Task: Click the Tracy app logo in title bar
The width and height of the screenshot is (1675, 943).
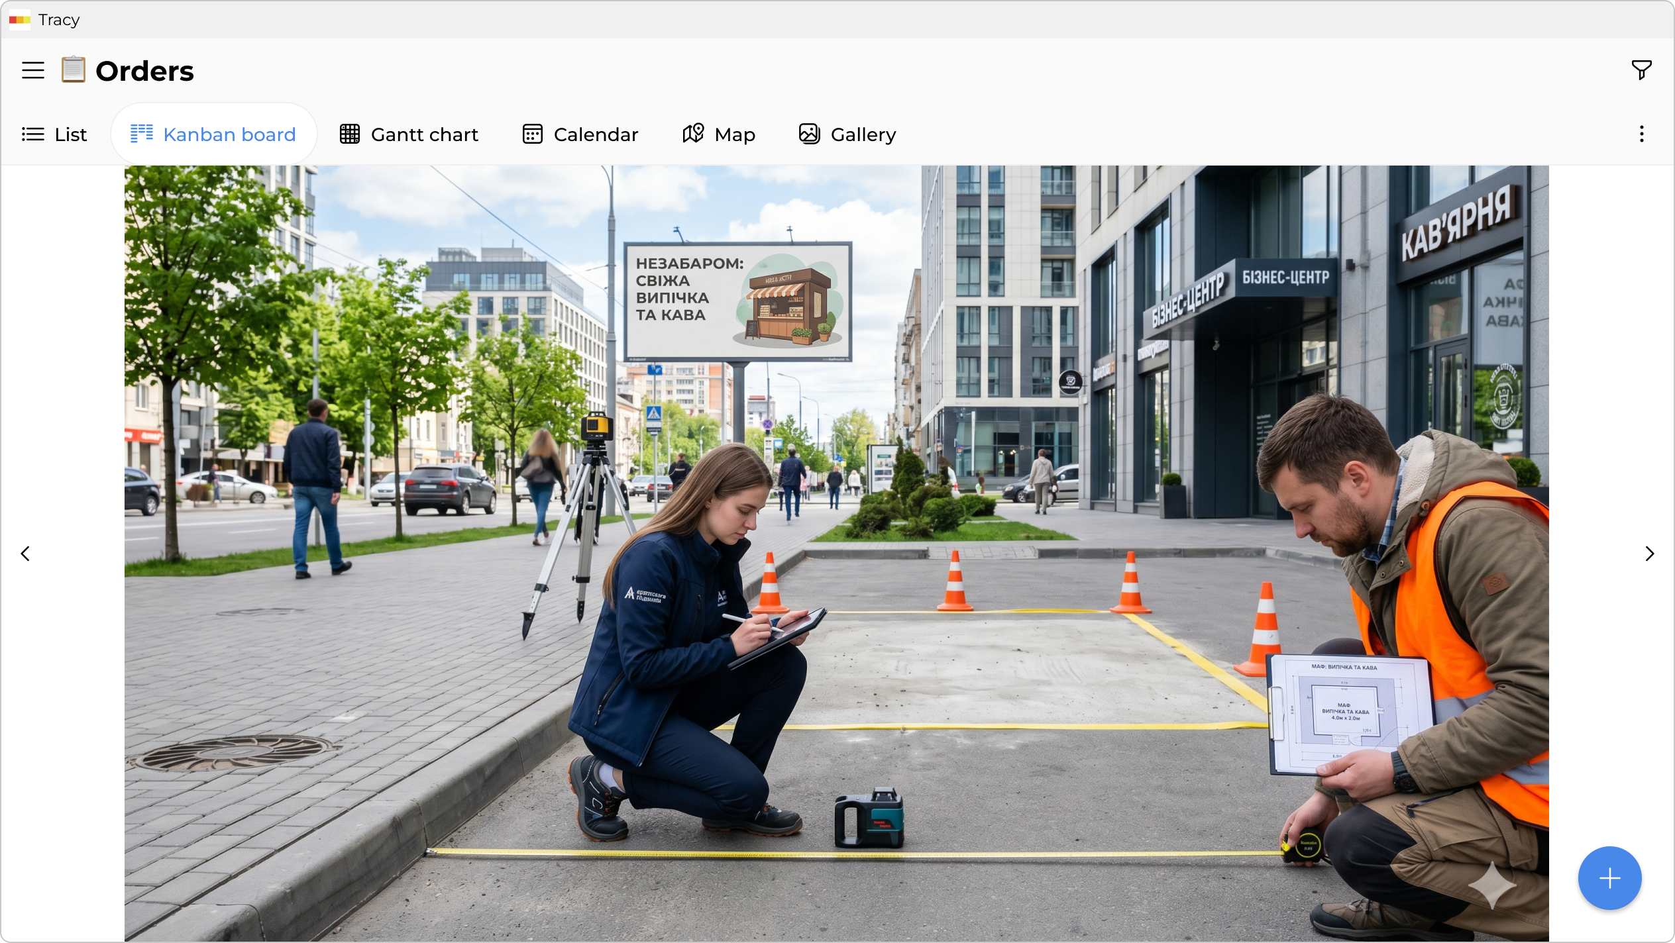Action: (x=19, y=20)
